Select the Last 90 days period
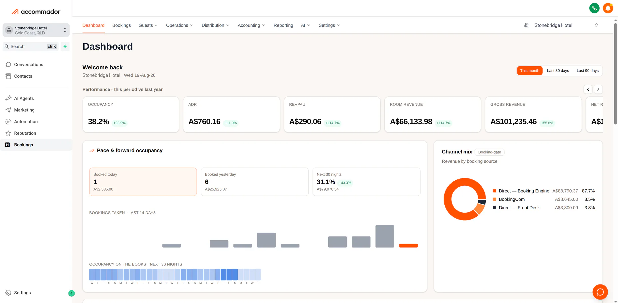The width and height of the screenshot is (618, 303). tap(587, 71)
